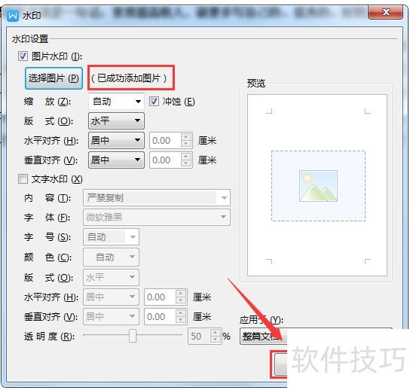Click the 透明度 transparency slider handle
410x390 pixels.
(133, 336)
